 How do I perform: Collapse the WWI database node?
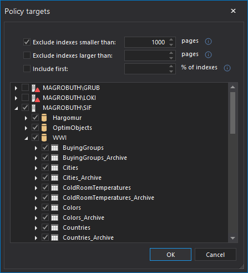(x=26, y=138)
